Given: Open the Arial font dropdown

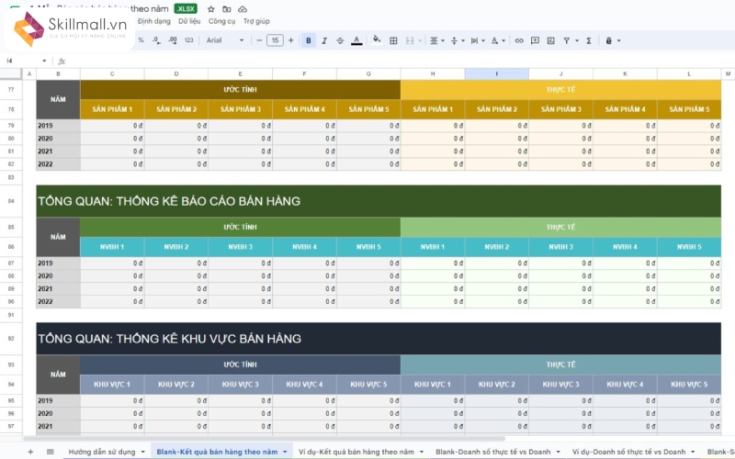Looking at the screenshot, I should [225, 40].
